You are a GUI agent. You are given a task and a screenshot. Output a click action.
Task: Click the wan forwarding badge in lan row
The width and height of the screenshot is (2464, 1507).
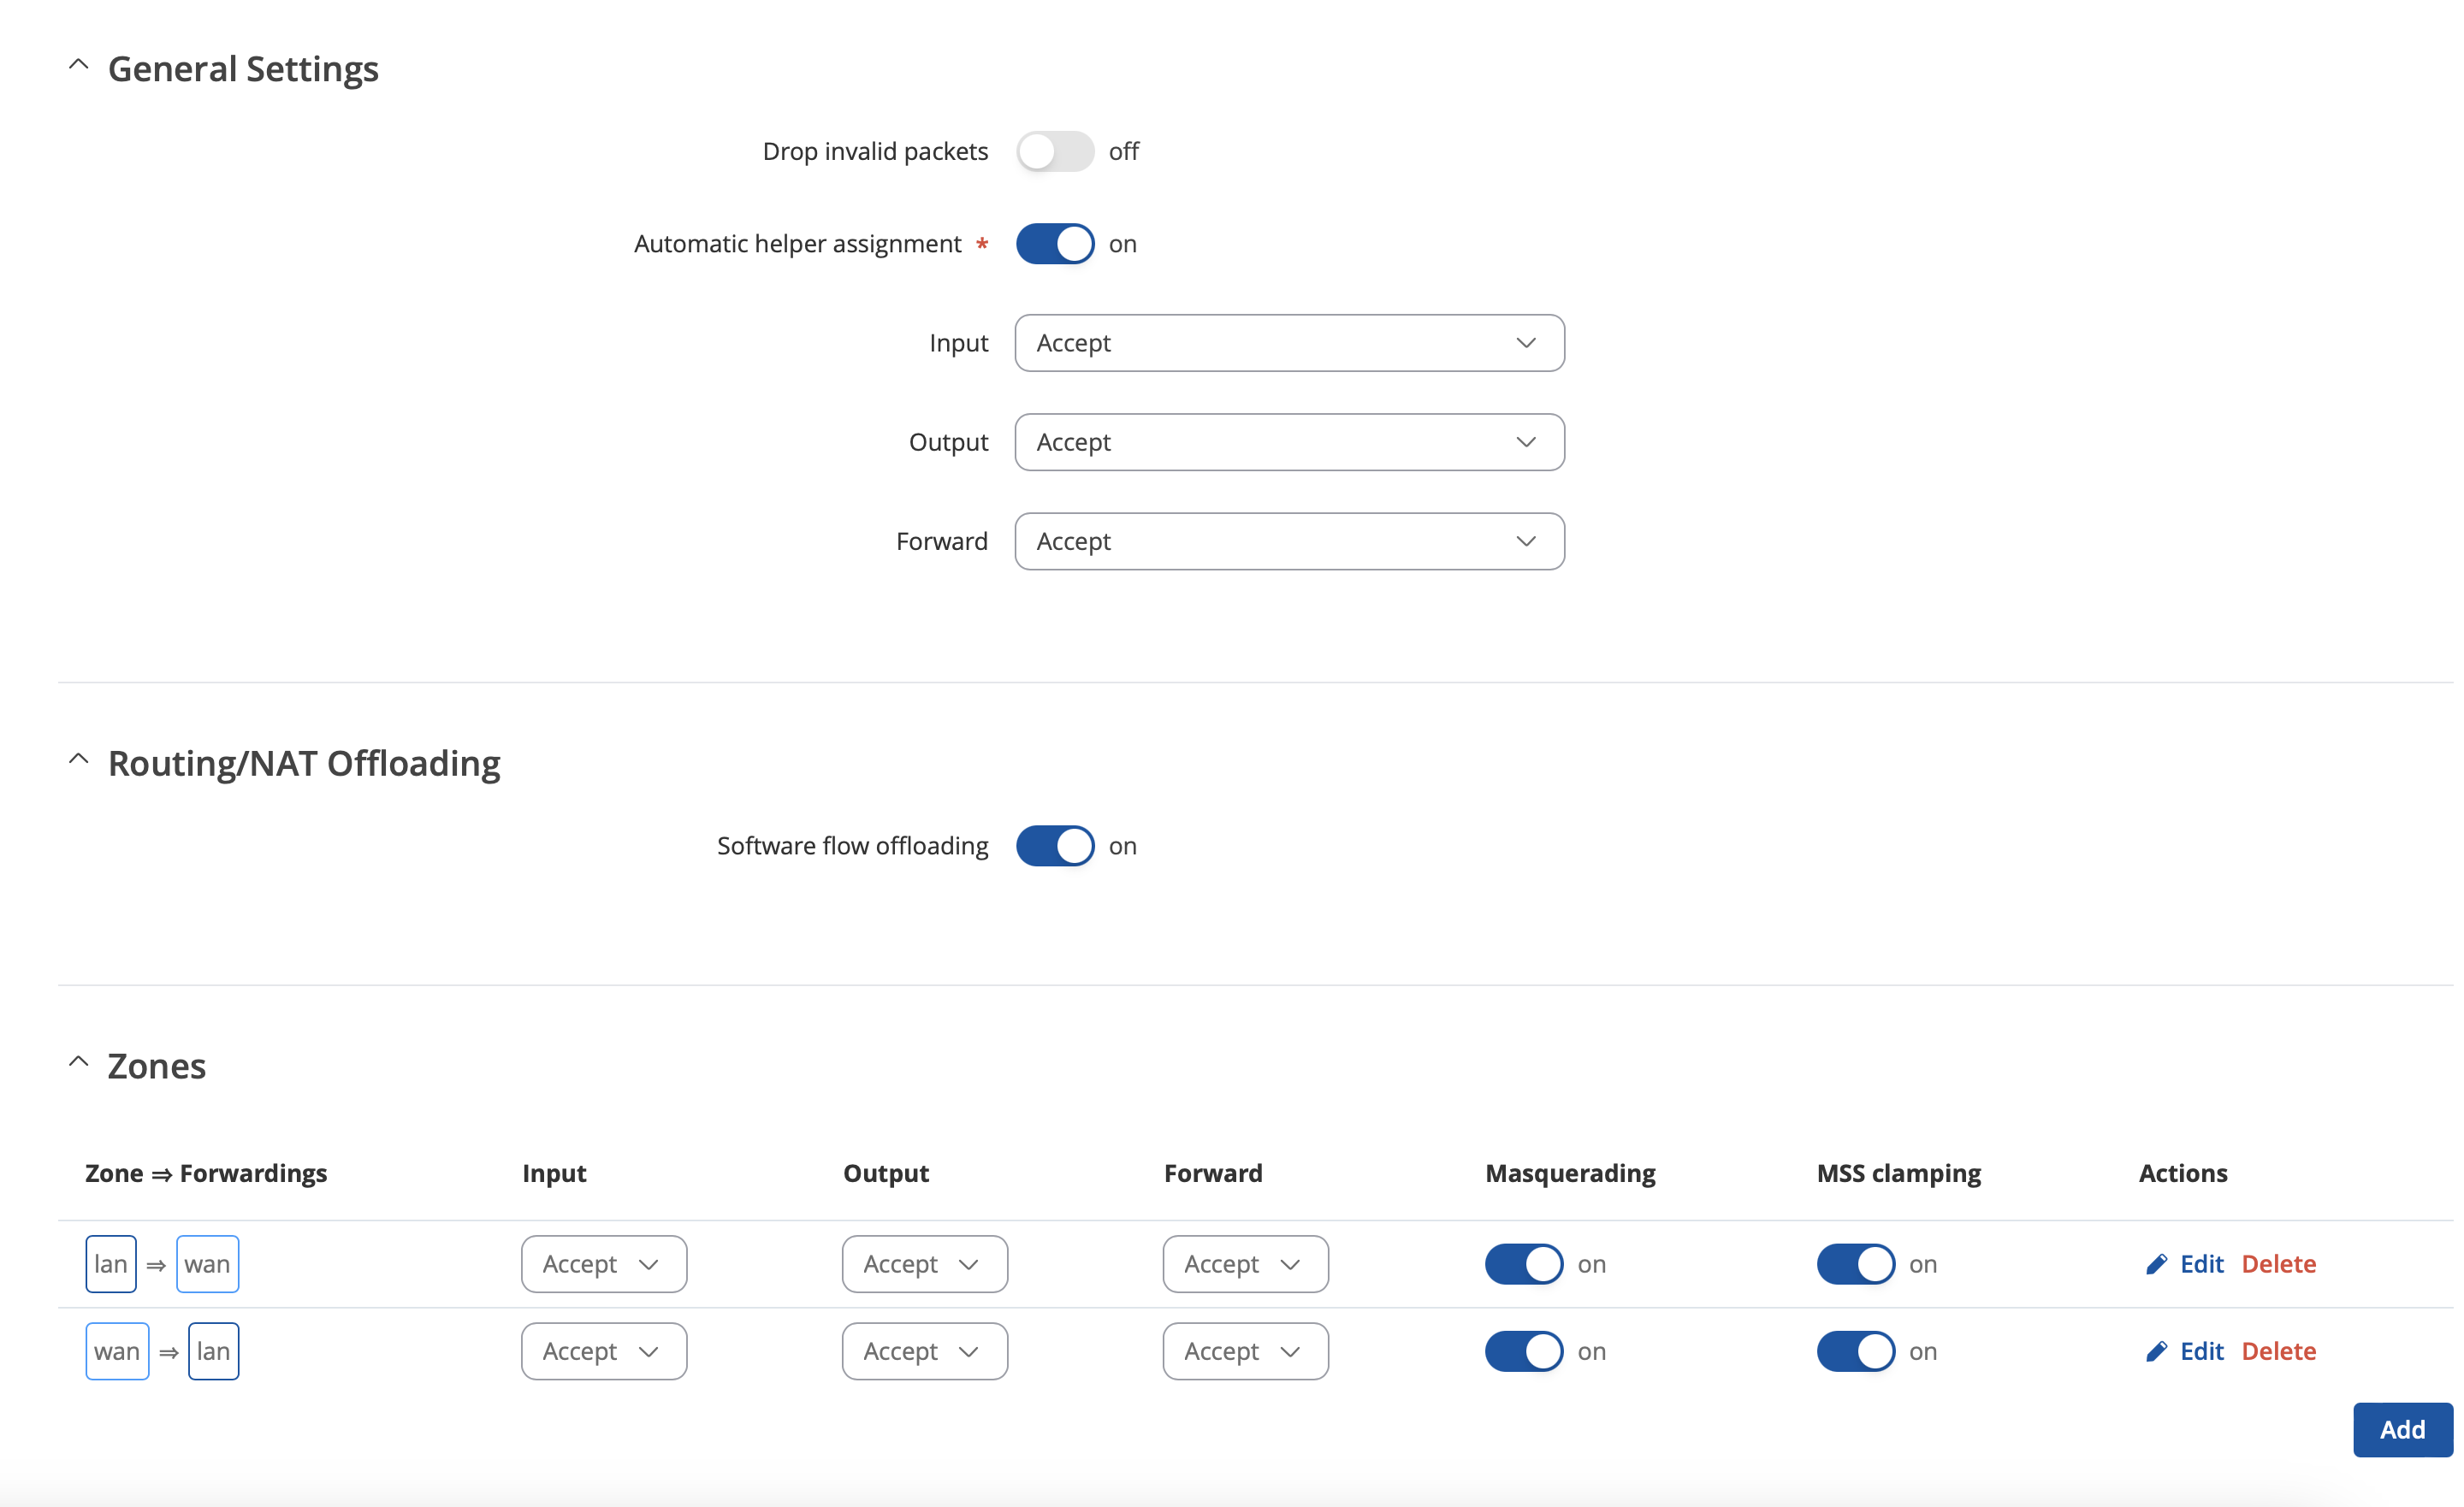pyautogui.click(x=207, y=1264)
